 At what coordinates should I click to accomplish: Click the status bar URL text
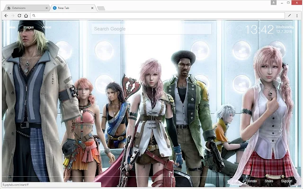click(16, 185)
